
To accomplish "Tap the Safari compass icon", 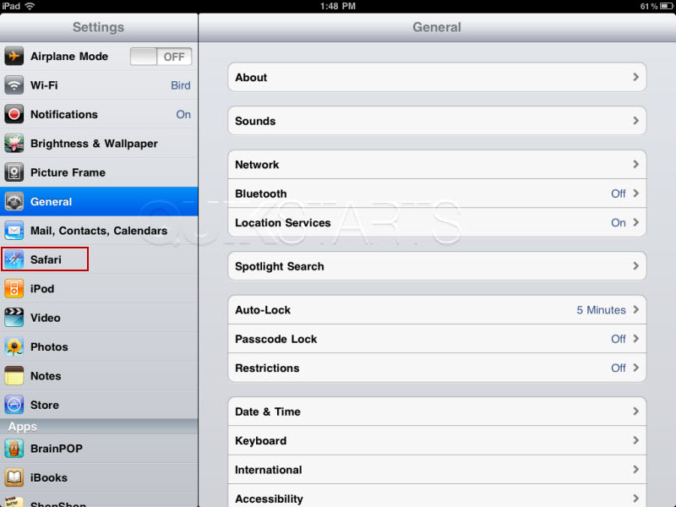I will [14, 259].
